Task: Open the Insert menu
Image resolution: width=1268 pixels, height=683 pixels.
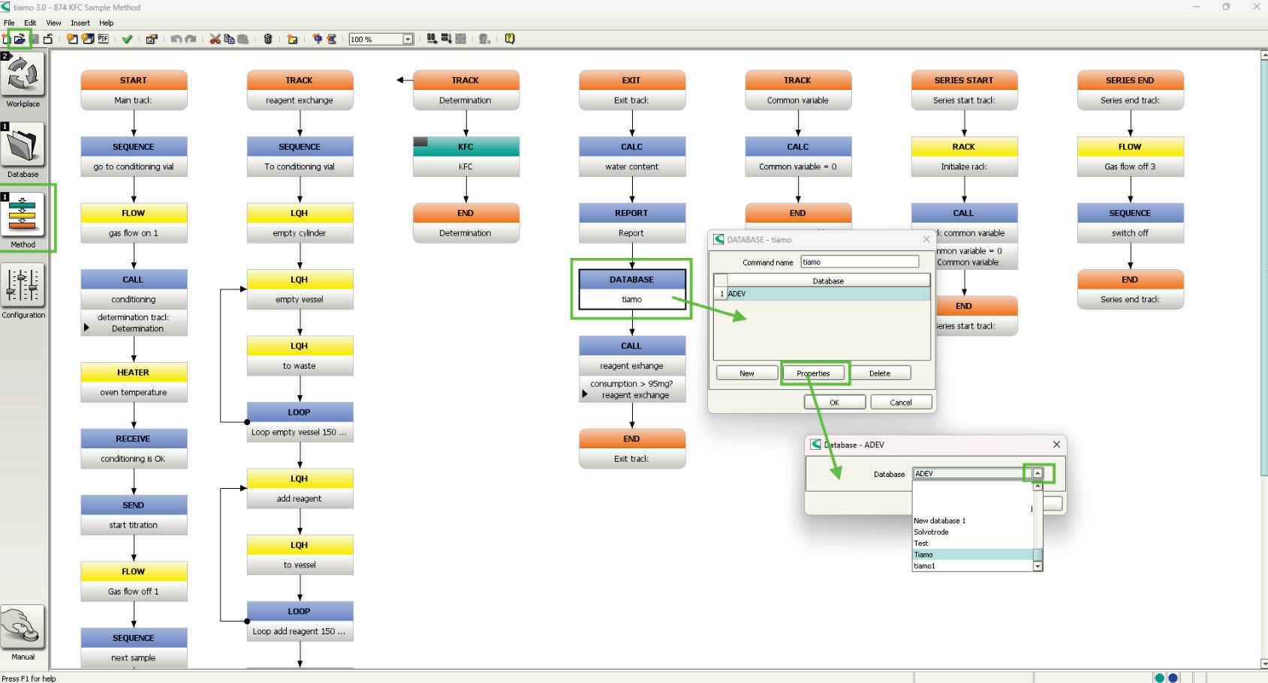Action: (x=80, y=23)
